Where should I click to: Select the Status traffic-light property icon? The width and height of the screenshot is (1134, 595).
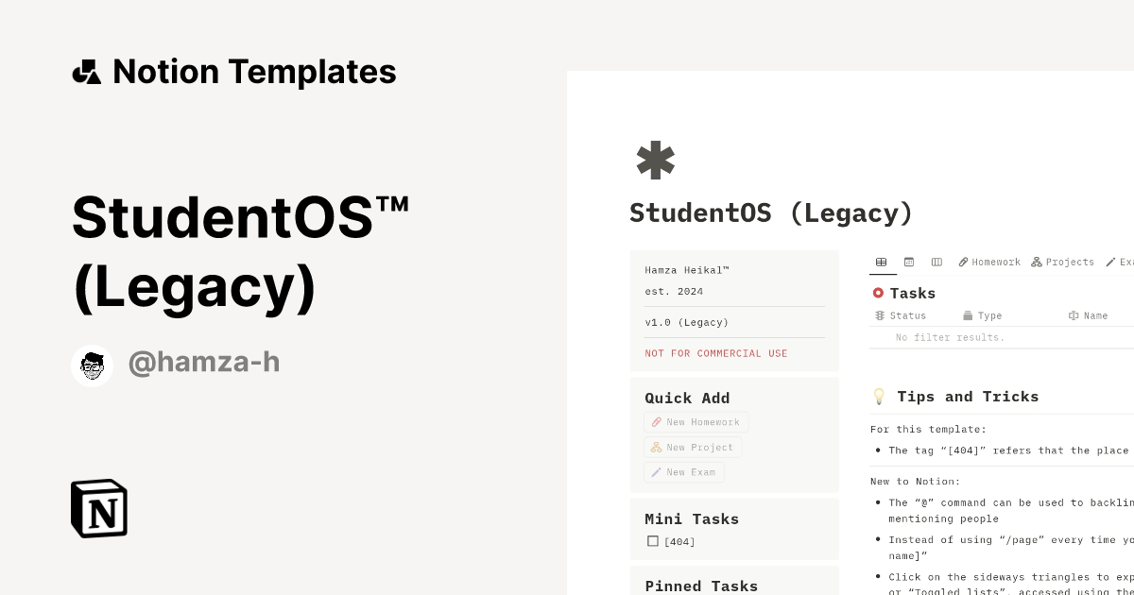click(880, 315)
